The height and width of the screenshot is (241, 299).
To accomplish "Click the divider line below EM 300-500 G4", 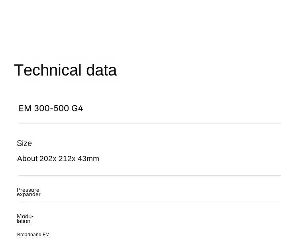I will tap(149, 123).
